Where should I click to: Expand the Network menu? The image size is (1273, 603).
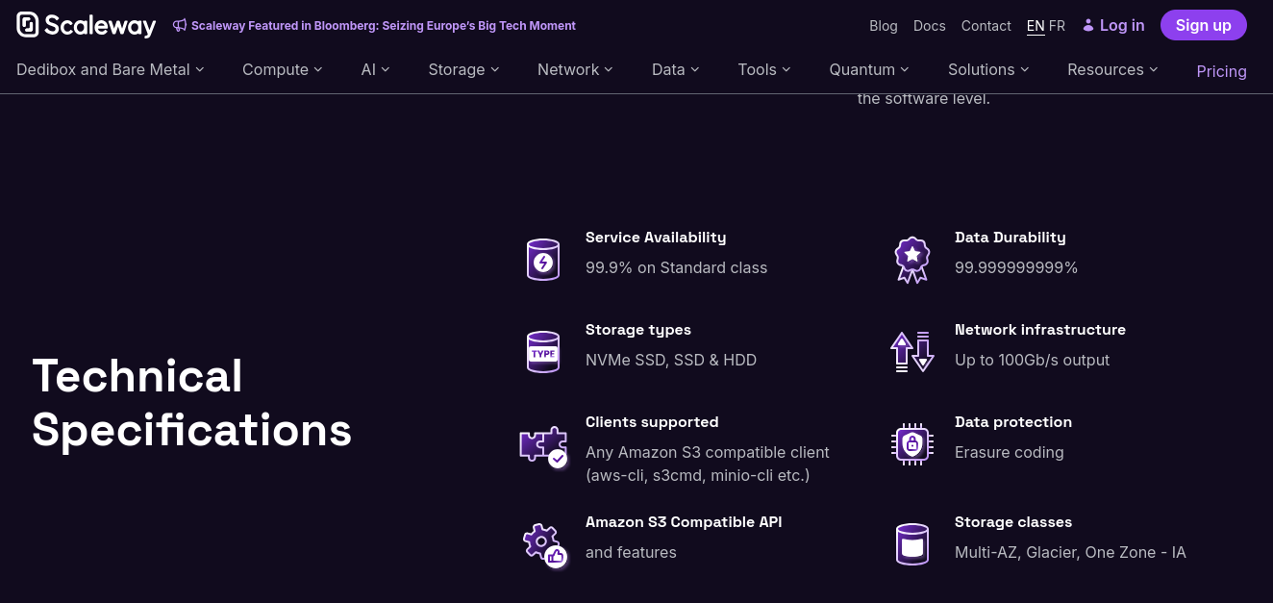point(575,69)
